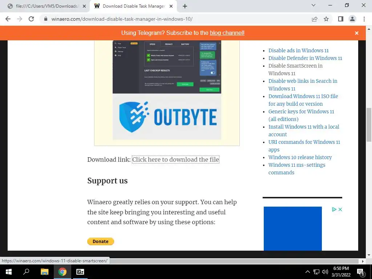The height and width of the screenshot is (279, 372).
Task: Open the tab search chevron
Action: click(x=314, y=5)
